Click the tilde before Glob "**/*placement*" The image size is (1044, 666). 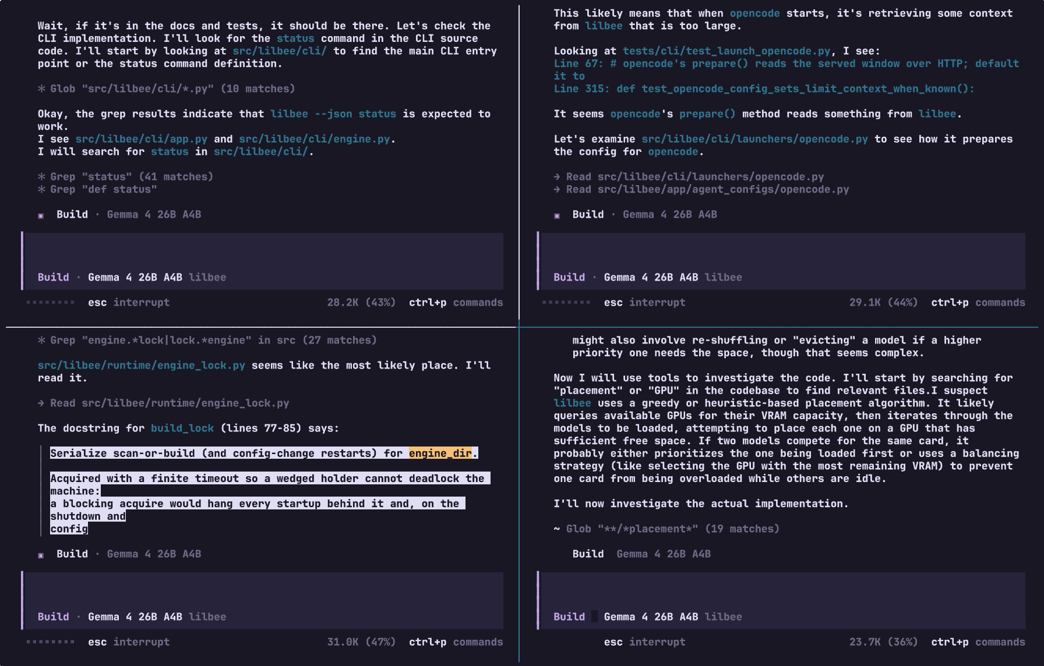click(x=557, y=529)
